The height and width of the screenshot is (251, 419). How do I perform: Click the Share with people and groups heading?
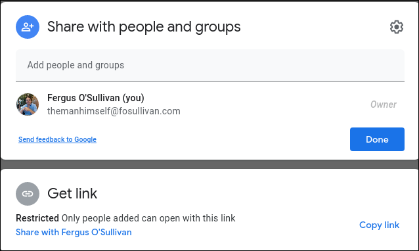144,27
